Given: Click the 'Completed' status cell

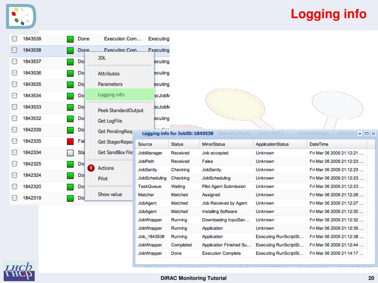Looking at the screenshot, I should pos(181,245).
